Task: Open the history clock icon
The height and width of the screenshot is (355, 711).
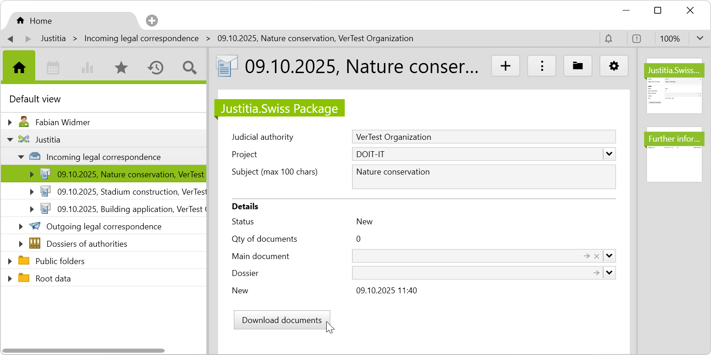Action: [x=155, y=68]
